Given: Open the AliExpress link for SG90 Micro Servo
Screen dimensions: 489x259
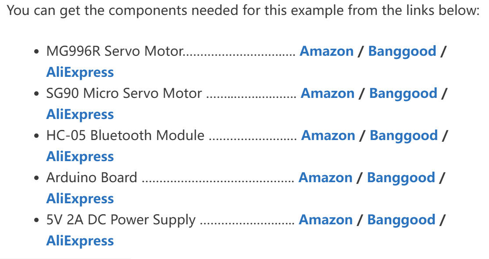Looking at the screenshot, I should point(80,115).
